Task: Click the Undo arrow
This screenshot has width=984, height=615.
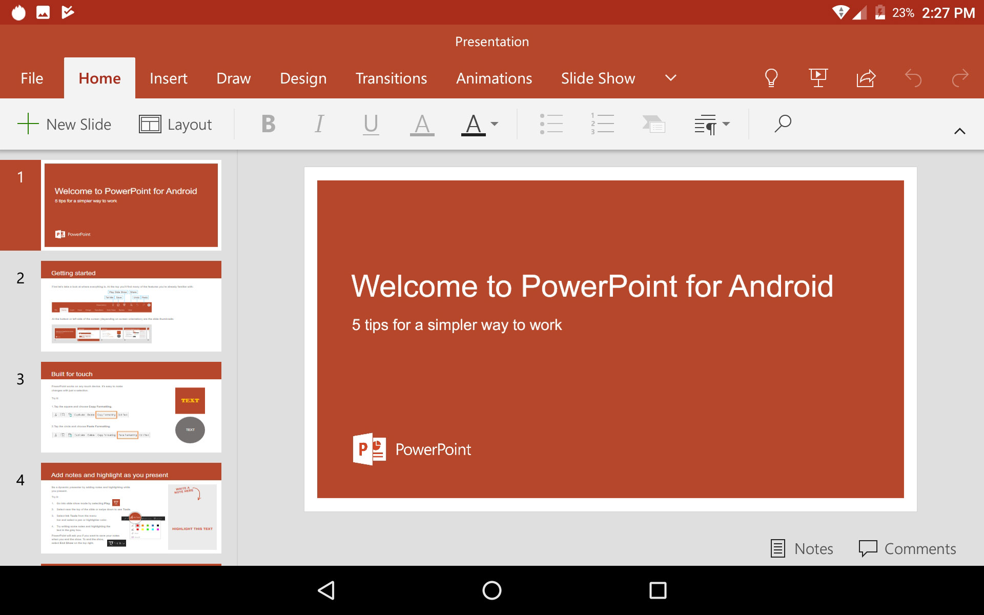Action: point(913,78)
